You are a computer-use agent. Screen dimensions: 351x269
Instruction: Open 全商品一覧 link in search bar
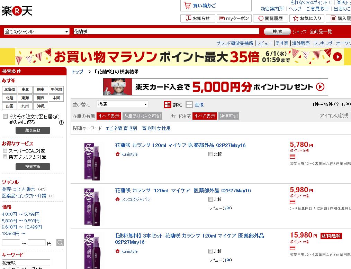[x=321, y=31]
